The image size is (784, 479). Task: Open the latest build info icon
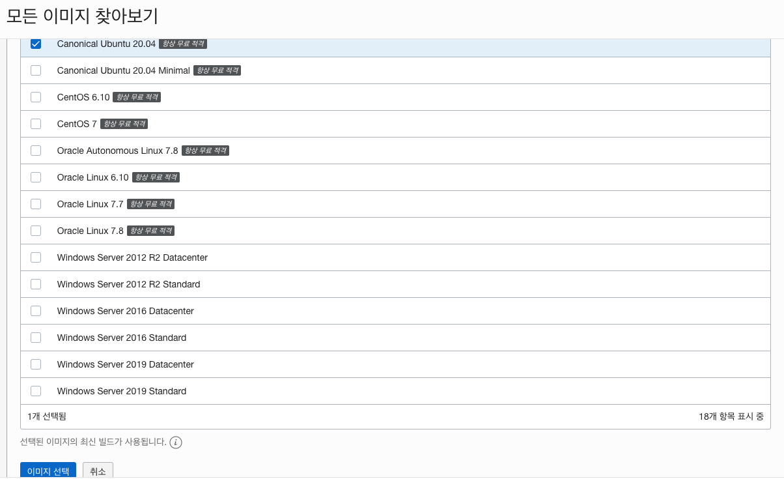[176, 443]
